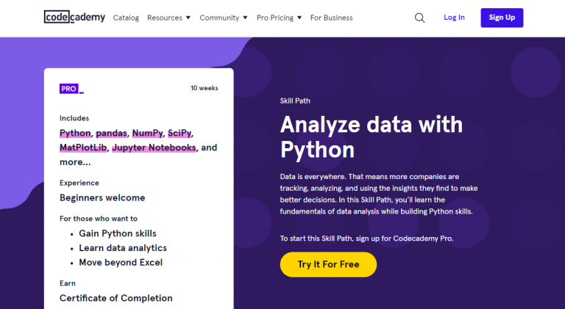Viewport: 565px width, 309px height.
Task: Click the 10 weeks duration label
Action: pos(204,88)
